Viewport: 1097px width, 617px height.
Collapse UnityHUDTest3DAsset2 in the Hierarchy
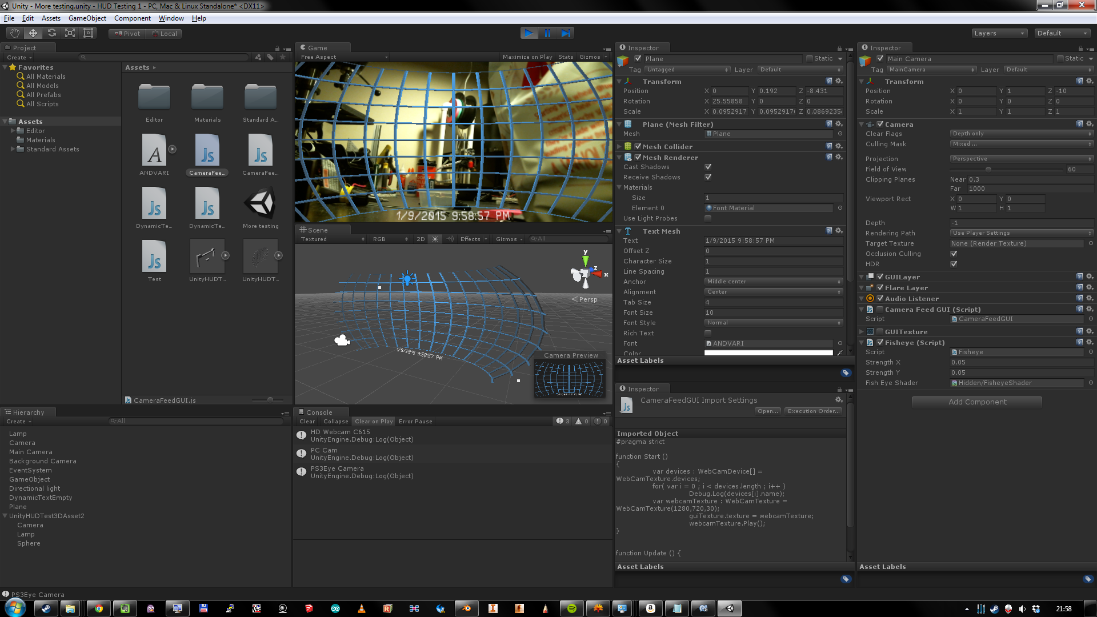coord(5,516)
